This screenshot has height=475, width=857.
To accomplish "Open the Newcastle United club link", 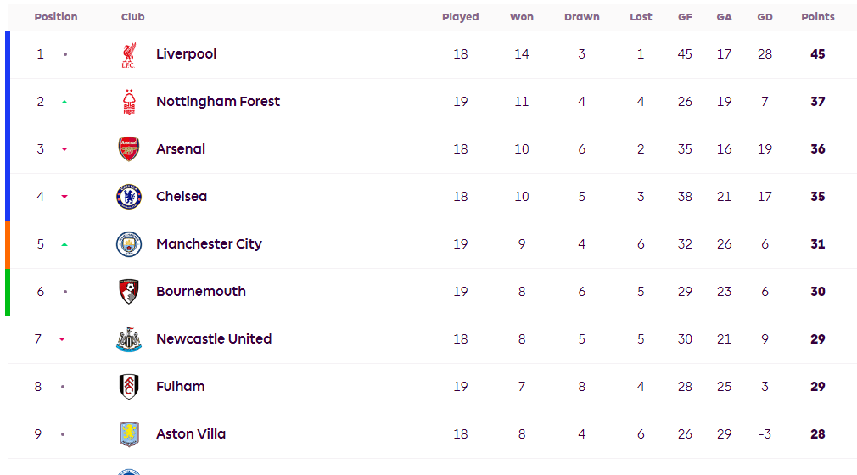I will 214,339.
